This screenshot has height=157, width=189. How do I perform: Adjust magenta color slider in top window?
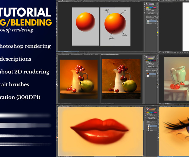(x=152, y=5)
